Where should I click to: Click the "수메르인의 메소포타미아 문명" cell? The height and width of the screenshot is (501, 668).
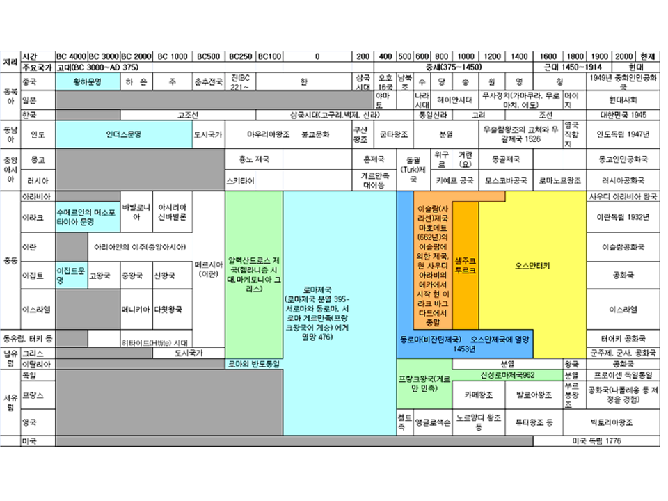coord(88,217)
